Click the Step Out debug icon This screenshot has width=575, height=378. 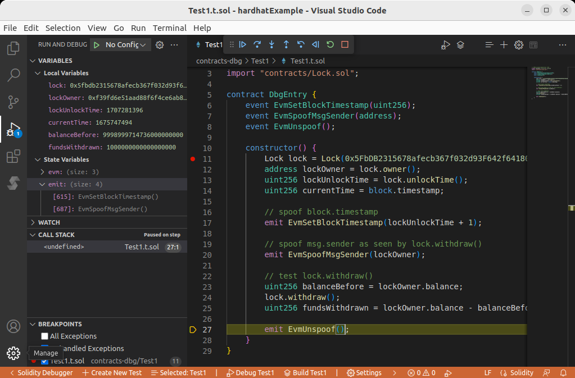(286, 44)
